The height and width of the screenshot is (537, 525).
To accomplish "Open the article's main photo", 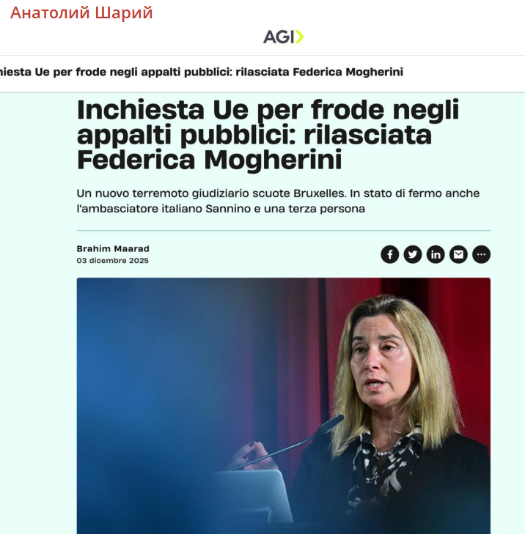I will click(x=284, y=405).
